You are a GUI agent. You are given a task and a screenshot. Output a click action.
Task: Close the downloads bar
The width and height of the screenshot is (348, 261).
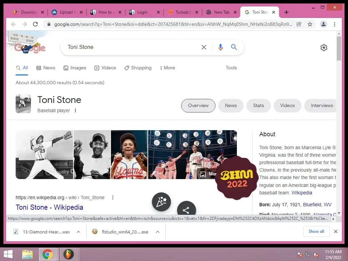point(335,231)
